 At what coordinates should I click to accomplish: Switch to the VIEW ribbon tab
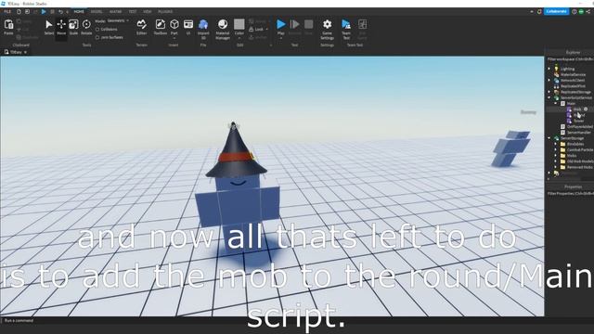(147, 12)
